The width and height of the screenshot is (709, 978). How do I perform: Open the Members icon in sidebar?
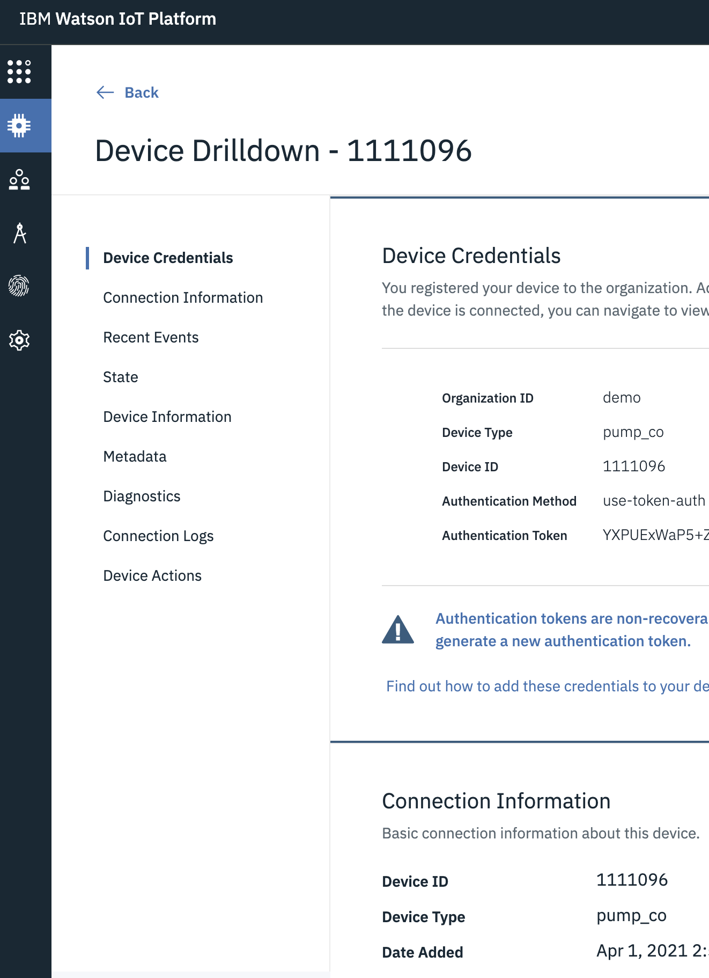coord(19,180)
